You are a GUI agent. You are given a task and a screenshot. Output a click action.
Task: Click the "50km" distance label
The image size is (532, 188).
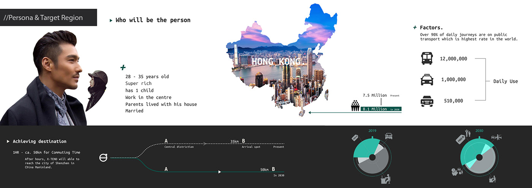[x=264, y=170]
